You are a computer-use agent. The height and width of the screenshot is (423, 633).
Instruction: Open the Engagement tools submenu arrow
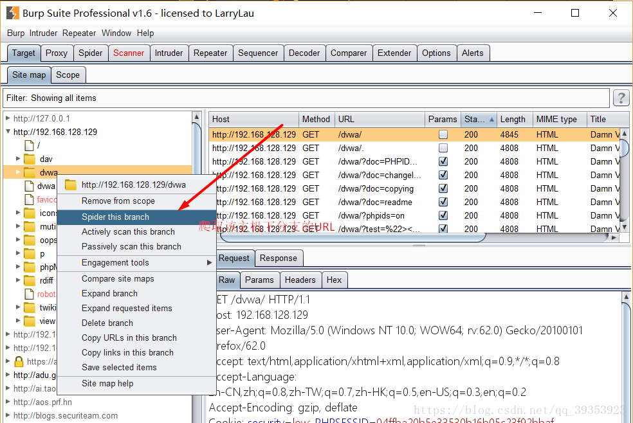(209, 262)
